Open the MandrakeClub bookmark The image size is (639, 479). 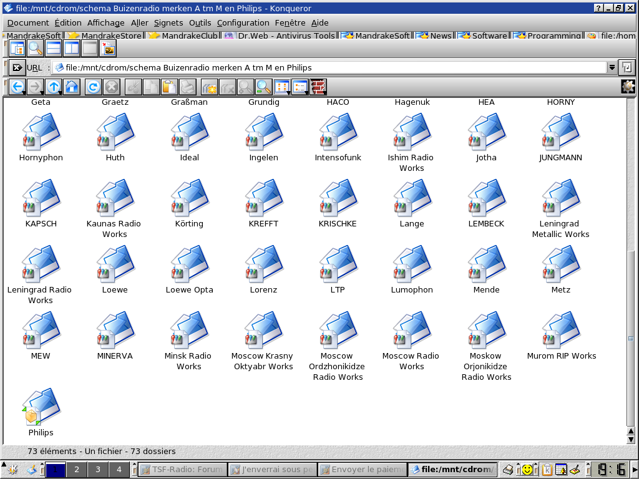(x=184, y=36)
